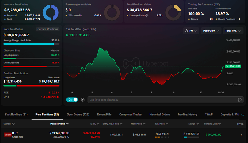The height and width of the screenshot is (143, 248).
Task: Click the 1W Total PnL value $+131,914.38
Action: coord(78,35)
